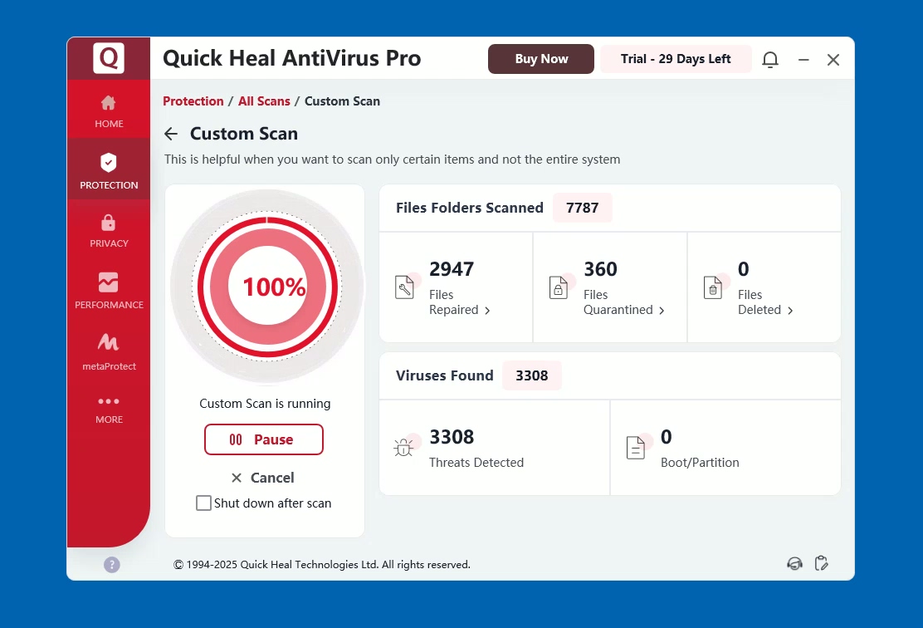
Task: Click the Files Repaired document icon
Action: pyautogui.click(x=405, y=287)
